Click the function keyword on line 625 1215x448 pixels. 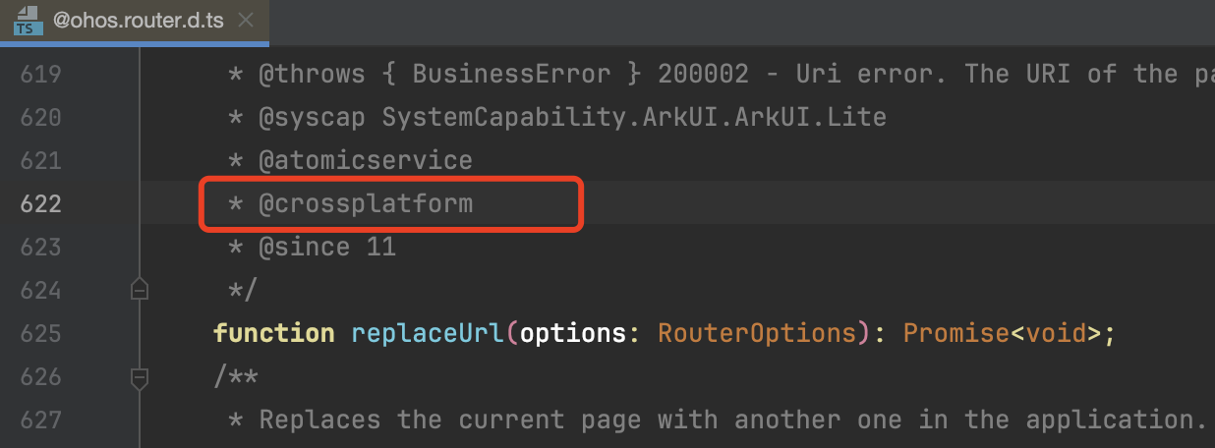coord(274,334)
